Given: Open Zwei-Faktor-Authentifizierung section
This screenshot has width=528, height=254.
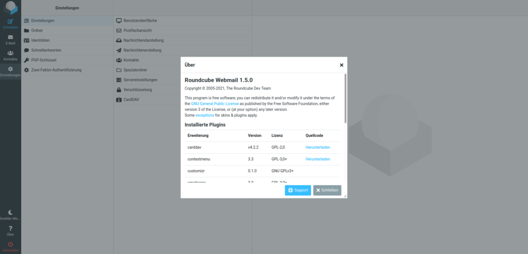Looking at the screenshot, I should 68,70.
